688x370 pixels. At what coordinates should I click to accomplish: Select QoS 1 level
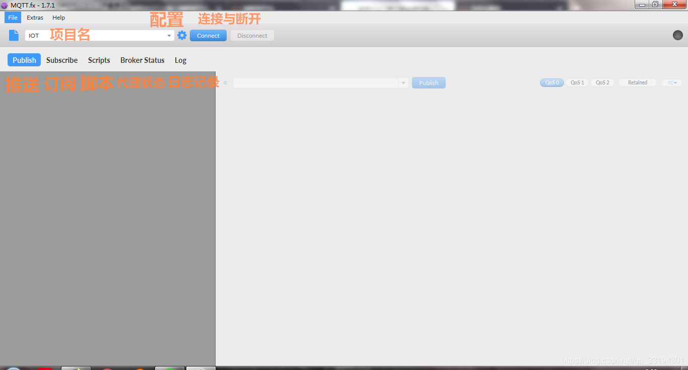click(x=577, y=83)
